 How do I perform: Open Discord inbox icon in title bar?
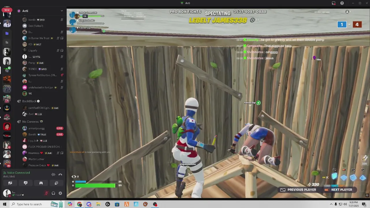334,3
